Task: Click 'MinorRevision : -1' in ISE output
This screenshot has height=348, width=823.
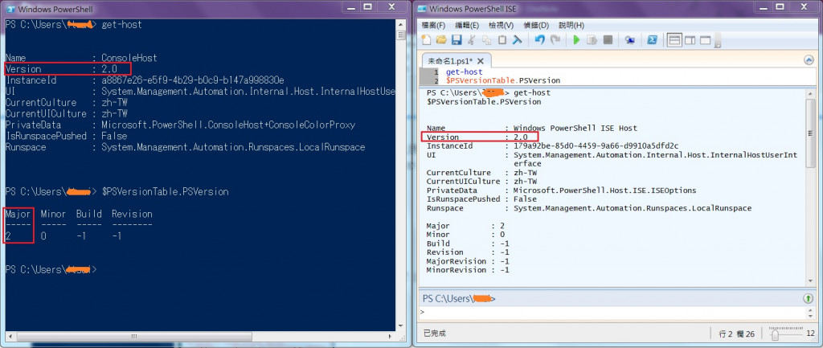Action: (x=468, y=270)
